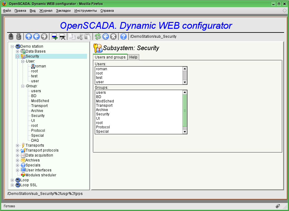Select the Users and groups tab
Screen dimensions: 289x211
pos(110,57)
